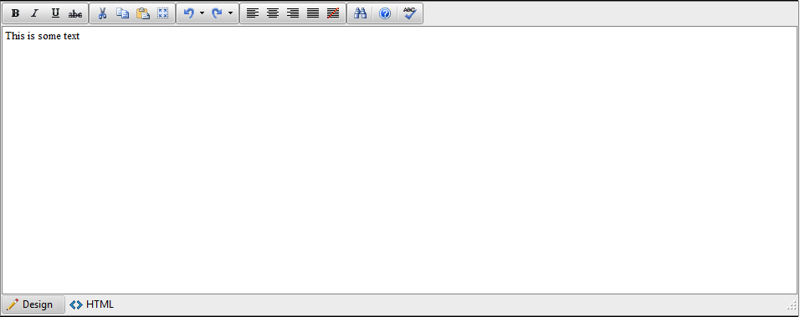
Task: Cut selection with the scissors icon
Action: pos(102,13)
